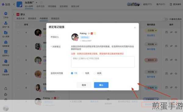Click the blue 稿件管理 link in row 5
The width and height of the screenshot is (183, 112).
[x=151, y=49]
